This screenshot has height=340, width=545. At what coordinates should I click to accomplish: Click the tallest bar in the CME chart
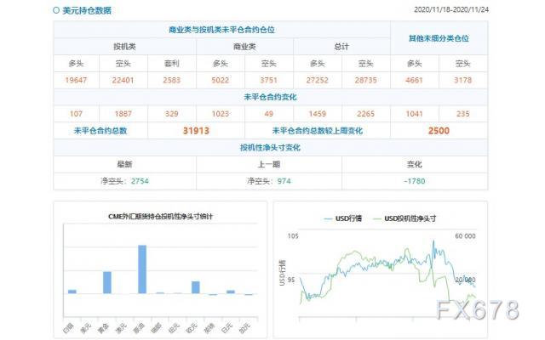(142, 269)
